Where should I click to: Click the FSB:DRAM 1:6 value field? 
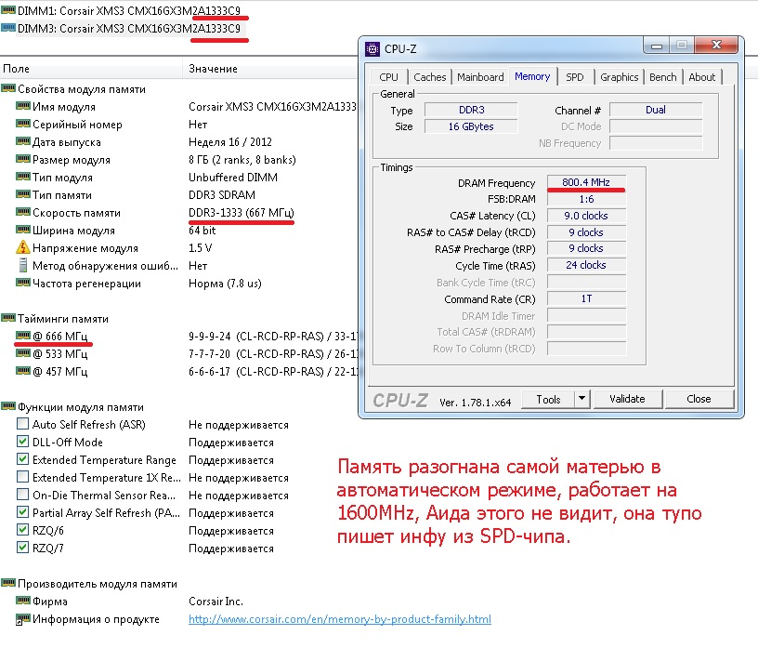(586, 199)
